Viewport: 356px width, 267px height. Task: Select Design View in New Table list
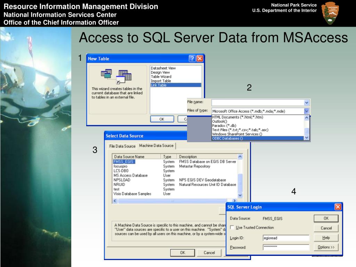point(160,73)
